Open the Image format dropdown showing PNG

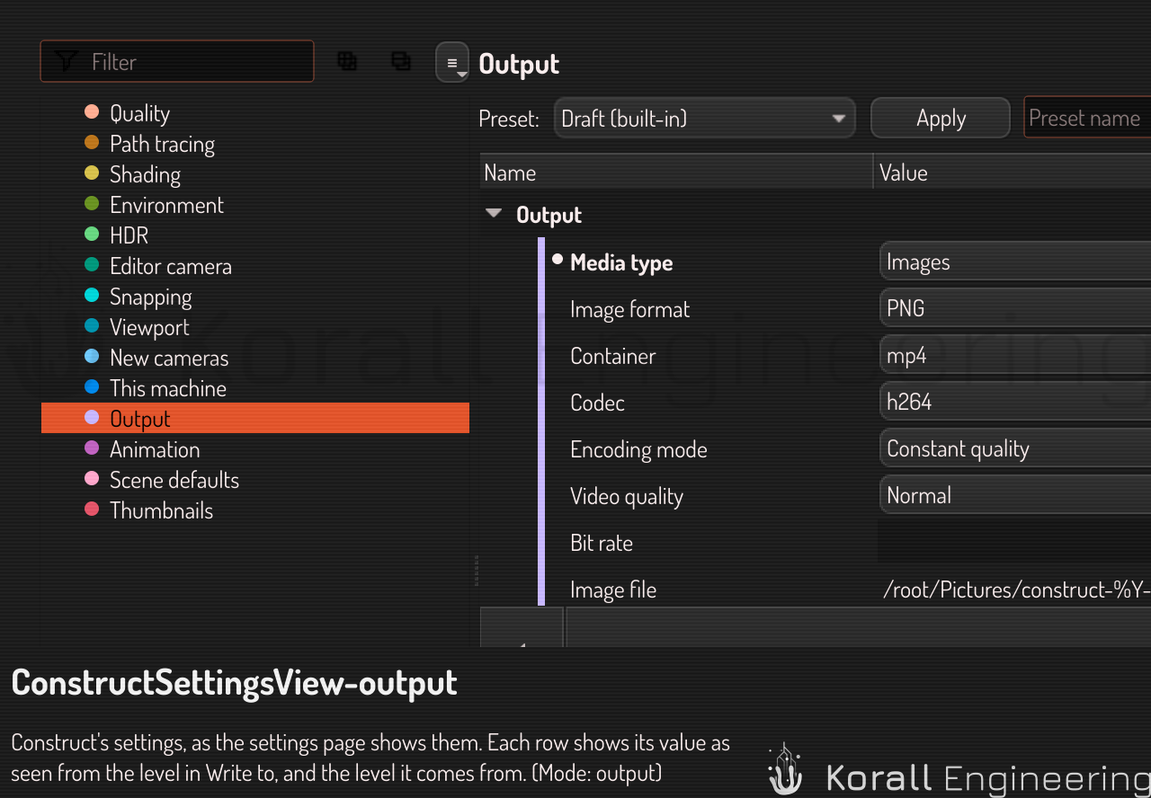point(1015,309)
